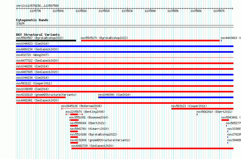Click nsv1044340 (Coe2014) variant label
The height and width of the screenshot is (159, 241).
(x=114, y=95)
